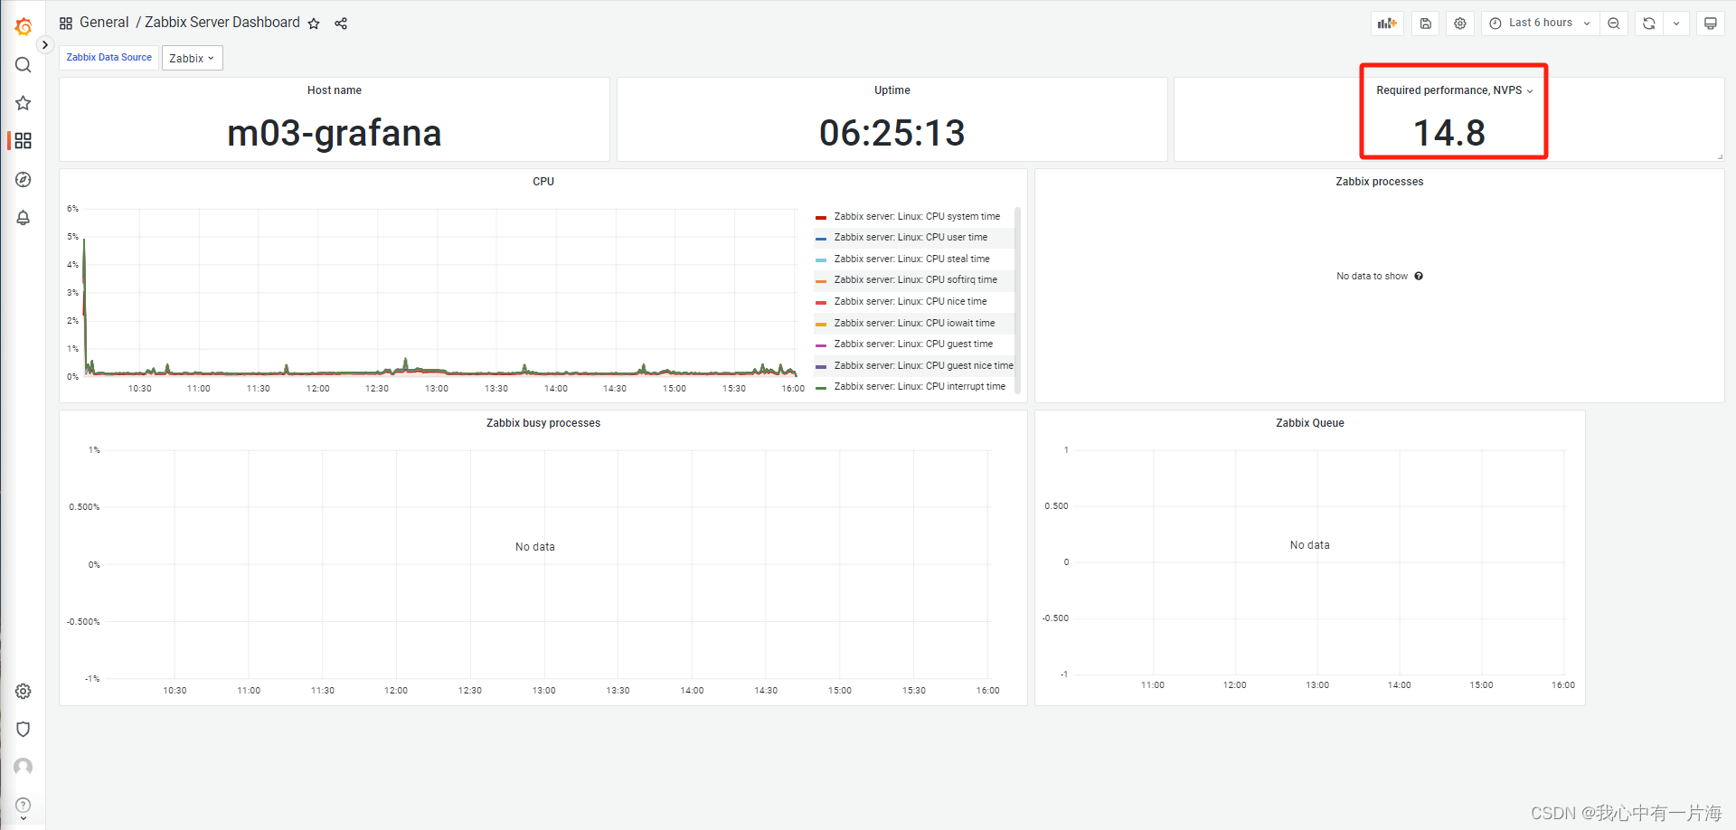Open the Zabbix busy processes panel menu

pyautogui.click(x=543, y=423)
